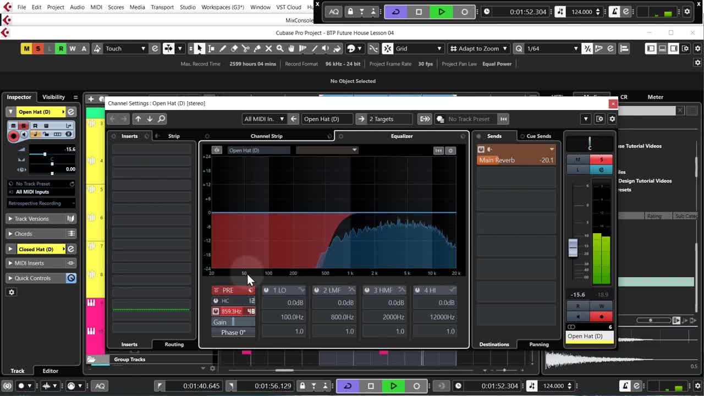704x396 pixels.
Task: Select the Mute X tool
Action: coord(268,48)
